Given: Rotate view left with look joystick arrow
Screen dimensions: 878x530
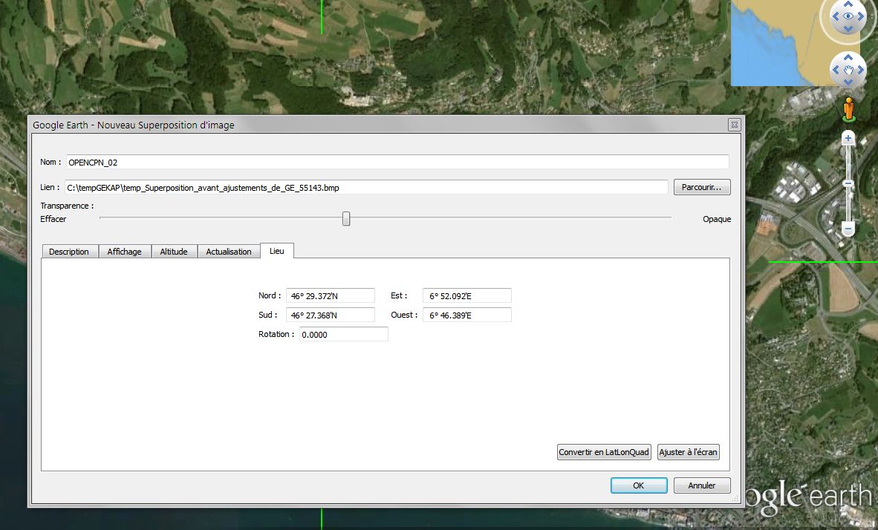Looking at the screenshot, I should pos(836,16).
